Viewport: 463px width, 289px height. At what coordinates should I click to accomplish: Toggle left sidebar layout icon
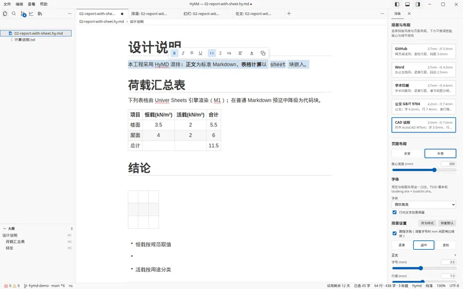click(397, 4)
